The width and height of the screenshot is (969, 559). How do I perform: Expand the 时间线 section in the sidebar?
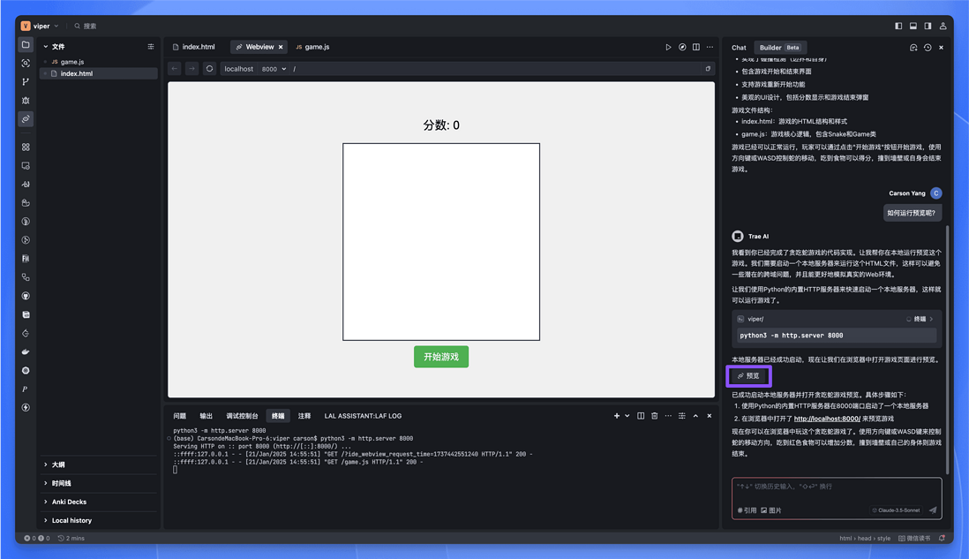(x=62, y=483)
